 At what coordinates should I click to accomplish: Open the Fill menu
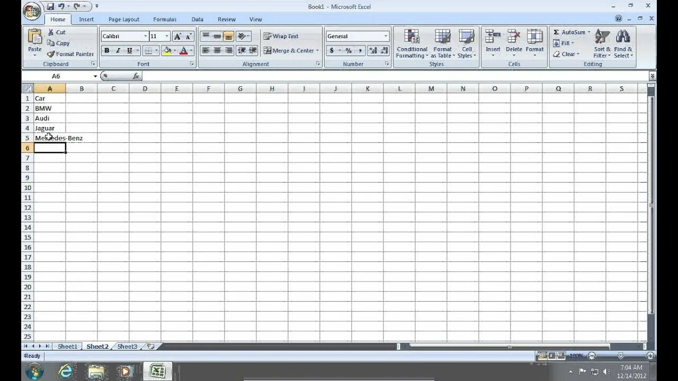pyautogui.click(x=564, y=43)
